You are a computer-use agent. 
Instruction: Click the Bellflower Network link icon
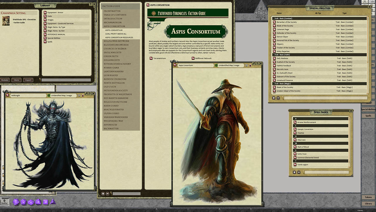tap(193, 58)
